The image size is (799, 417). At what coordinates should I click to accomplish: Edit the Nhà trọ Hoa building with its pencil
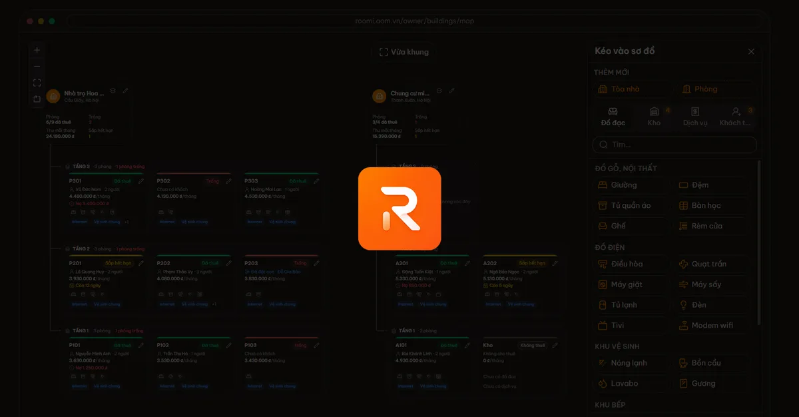pyautogui.click(x=125, y=91)
